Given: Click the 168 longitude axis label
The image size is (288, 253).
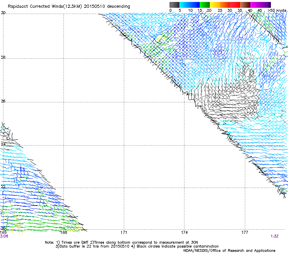Looking at the screenshot, I should [63, 233].
